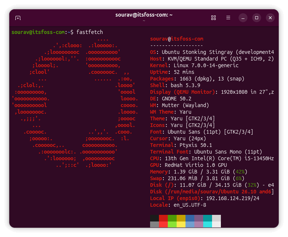Click the Local IP 192.168.124.219/24 line

pos(204,198)
